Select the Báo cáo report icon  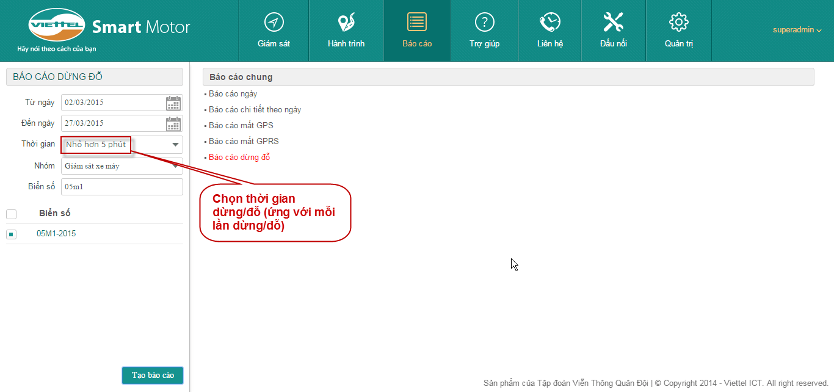[417, 23]
